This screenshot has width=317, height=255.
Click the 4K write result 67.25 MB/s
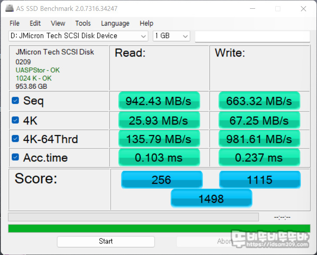click(x=259, y=121)
